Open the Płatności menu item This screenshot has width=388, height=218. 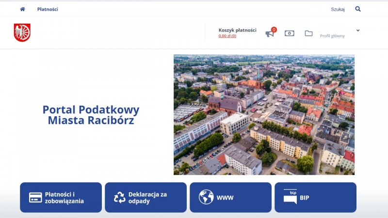[x=48, y=9]
